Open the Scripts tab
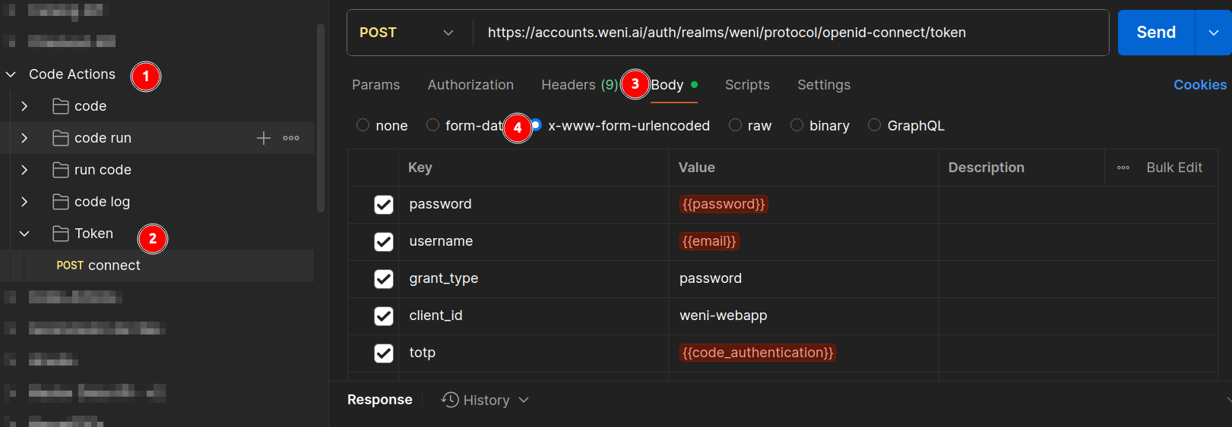This screenshot has width=1232, height=427. (747, 85)
